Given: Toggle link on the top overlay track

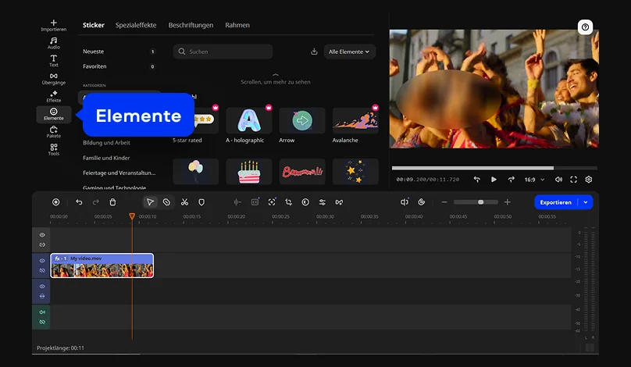Looking at the screenshot, I should (x=42, y=244).
